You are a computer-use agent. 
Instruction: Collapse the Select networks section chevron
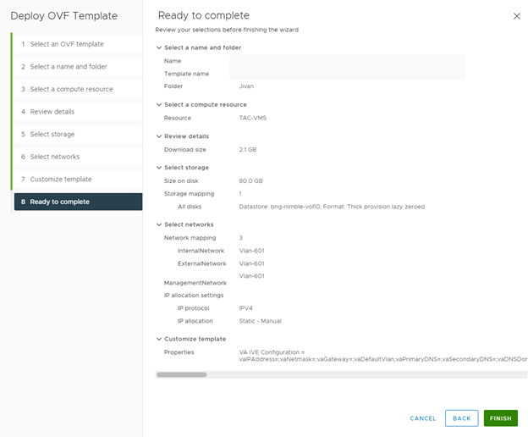coord(159,224)
